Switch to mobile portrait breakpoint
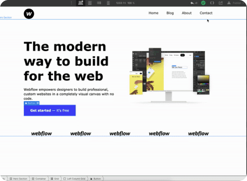This screenshot has width=247, height=181. pyautogui.click(x=108, y=3)
